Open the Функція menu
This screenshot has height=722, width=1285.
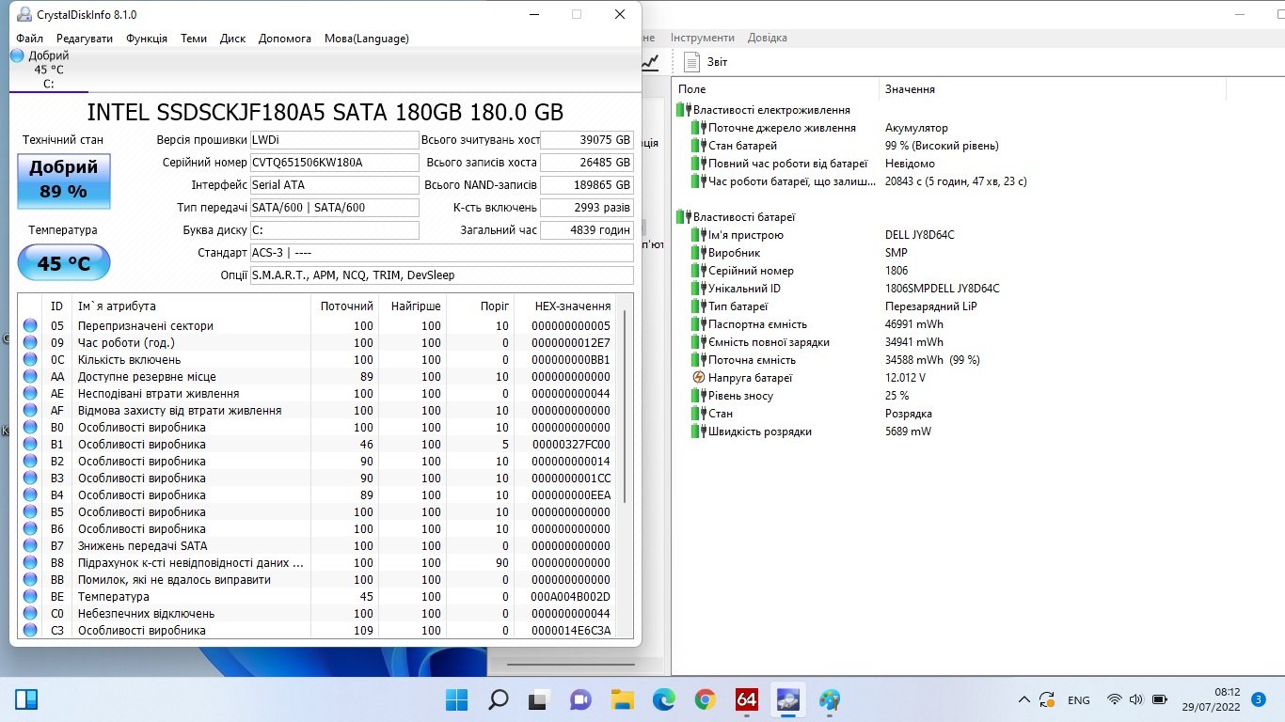[x=147, y=39]
